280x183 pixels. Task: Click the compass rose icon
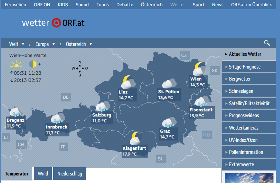coord(80,69)
